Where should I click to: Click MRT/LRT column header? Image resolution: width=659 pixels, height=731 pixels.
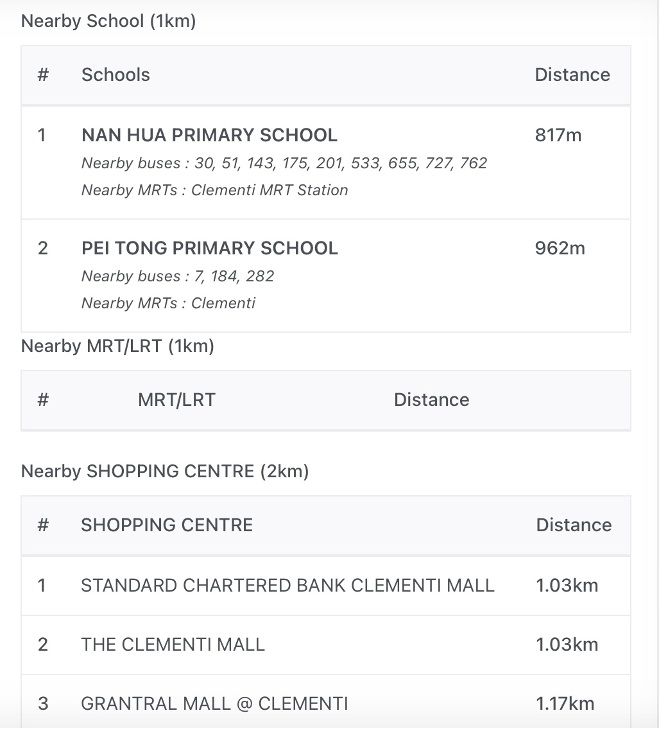coord(176,400)
